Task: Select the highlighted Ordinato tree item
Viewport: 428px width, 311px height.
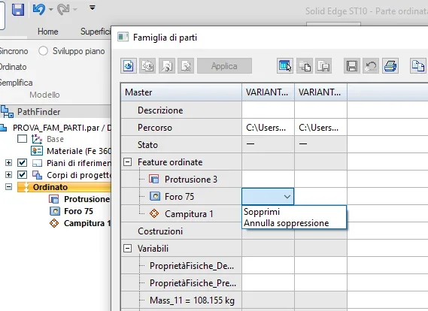Action: pyautogui.click(x=64, y=187)
